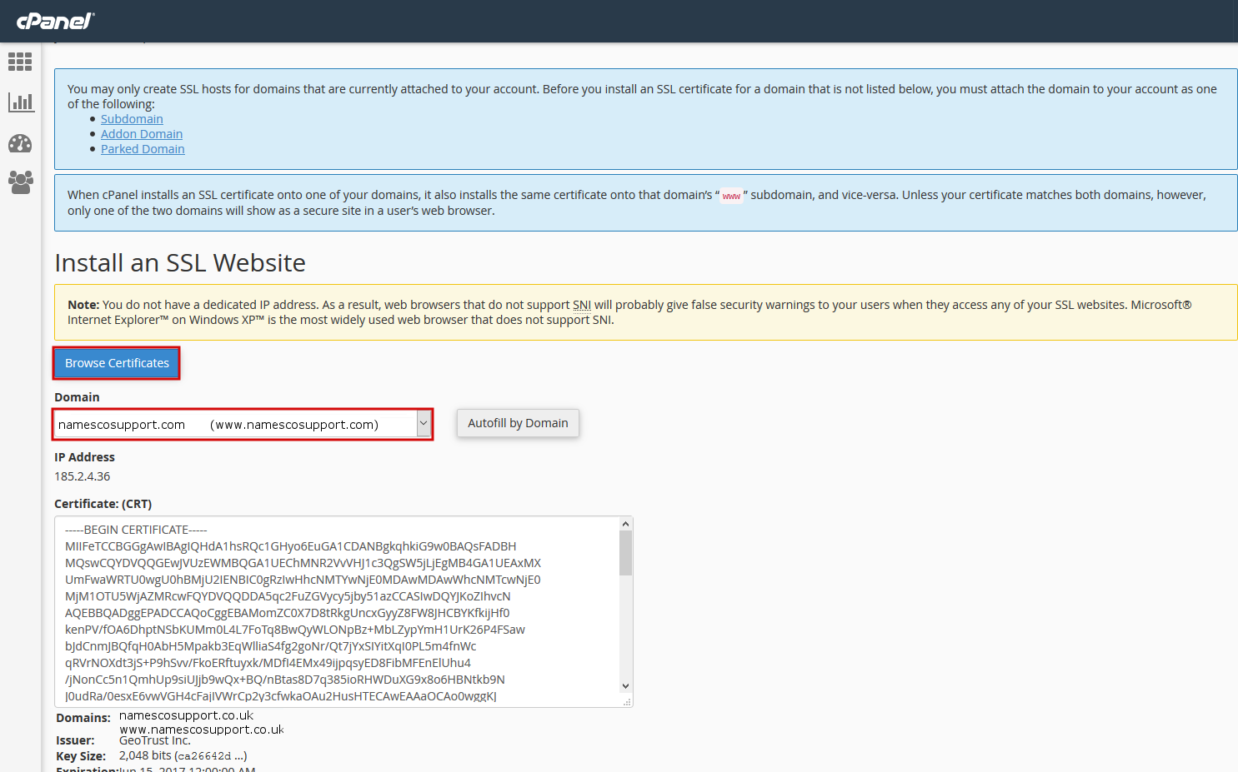Open the Parked Domain link
This screenshot has height=772, width=1238.
(143, 149)
